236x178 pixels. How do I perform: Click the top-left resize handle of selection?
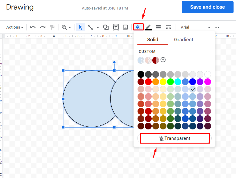click(x=63, y=70)
